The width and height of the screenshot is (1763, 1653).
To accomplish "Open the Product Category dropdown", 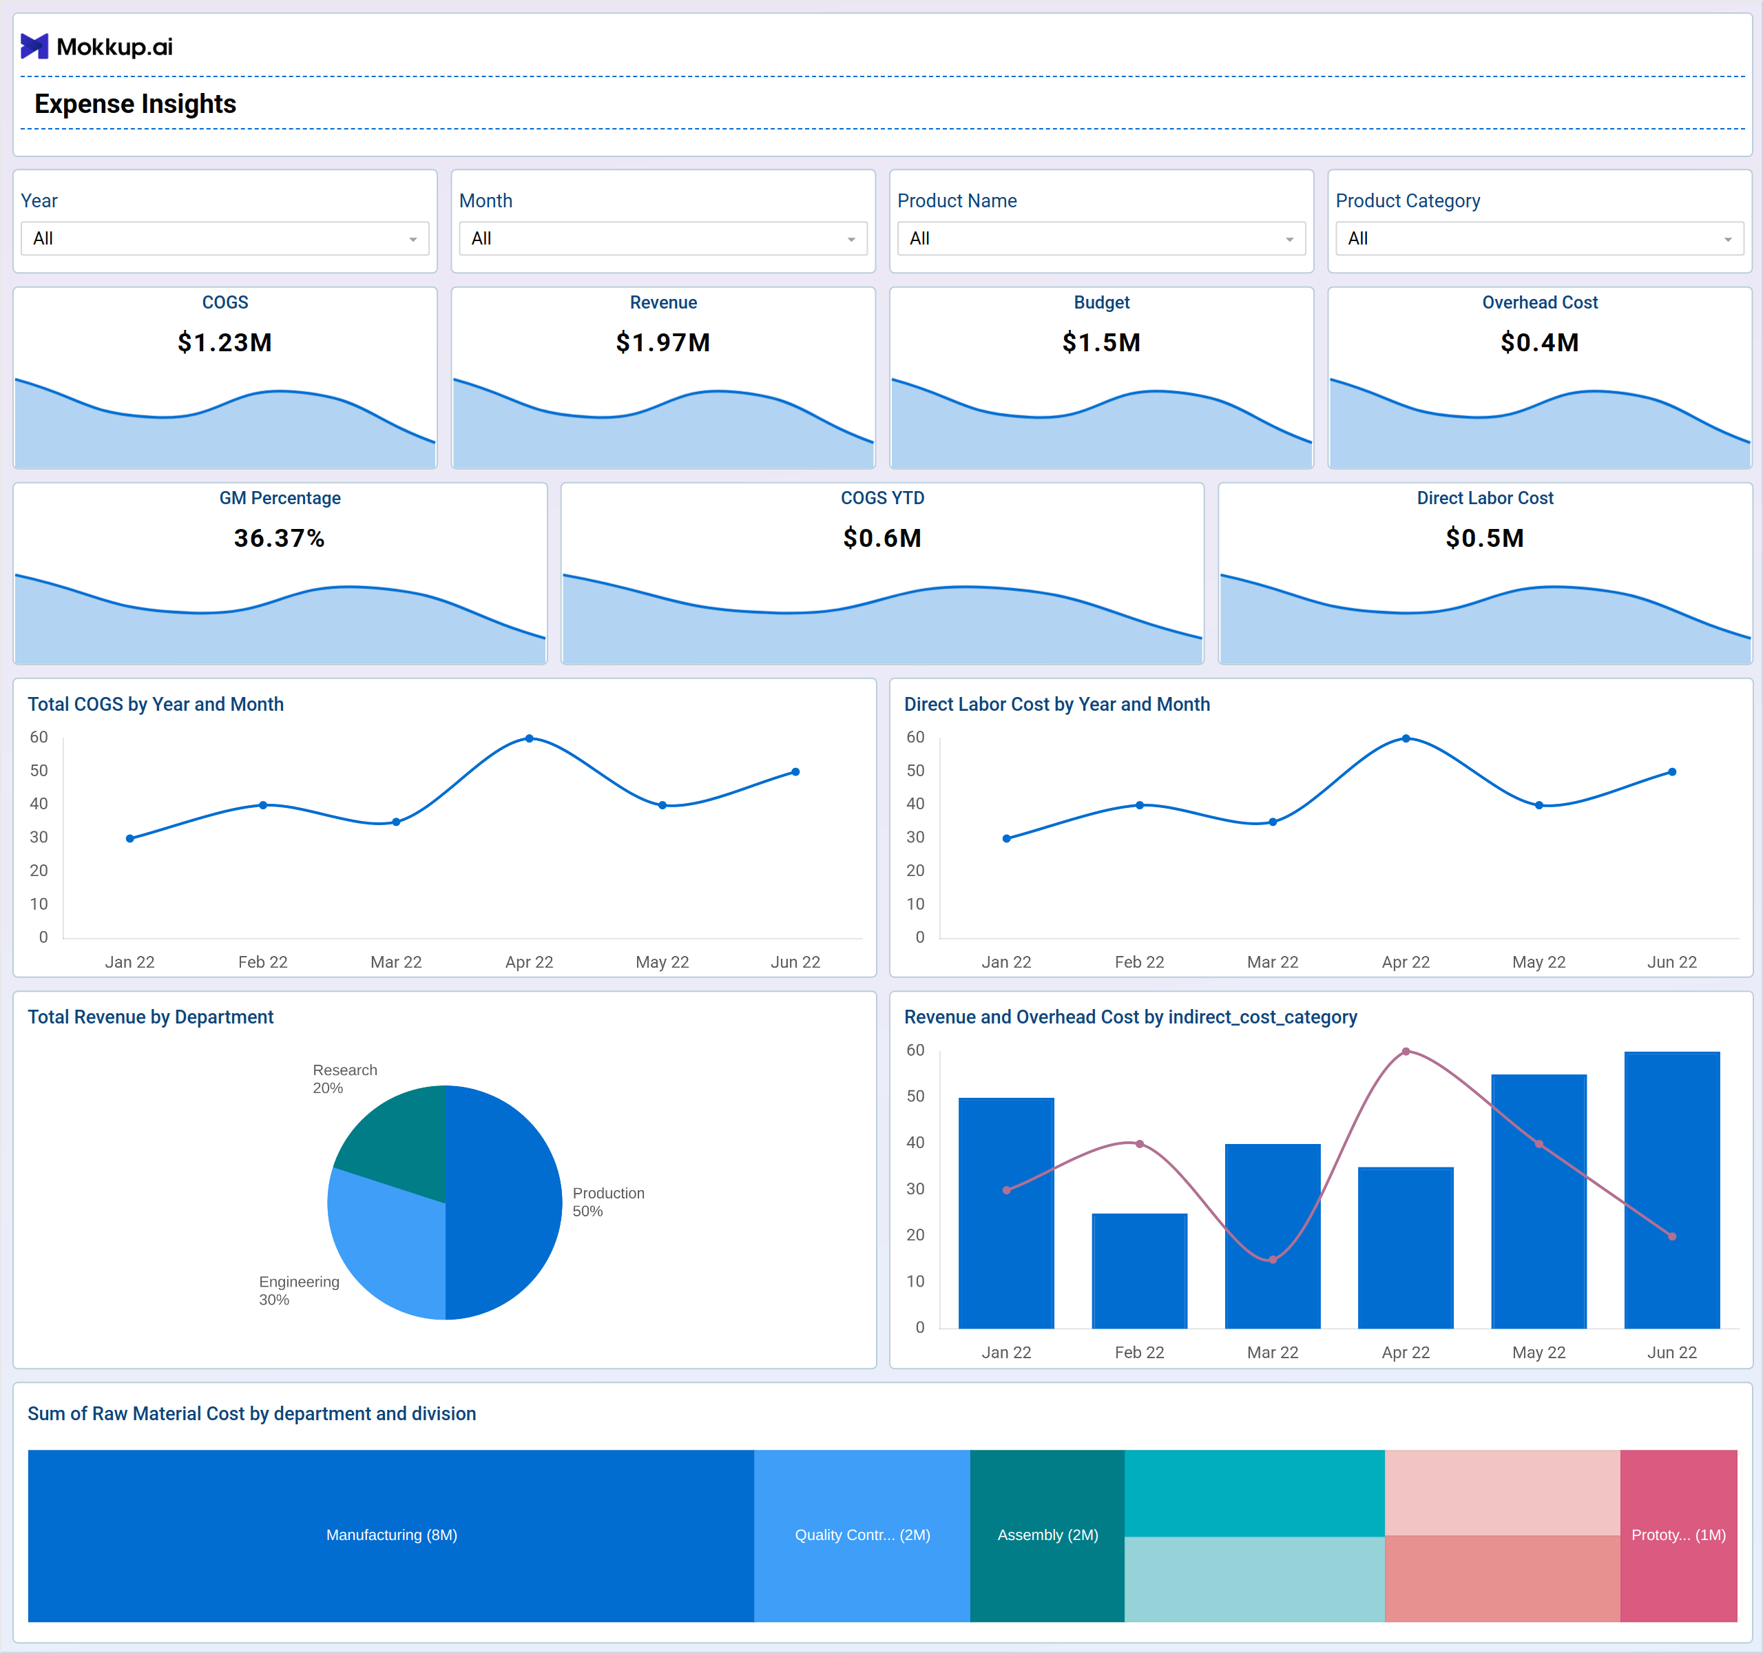I will [1538, 238].
